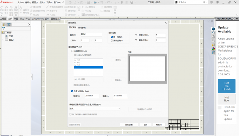Click the help question mark icon

point(217,2)
